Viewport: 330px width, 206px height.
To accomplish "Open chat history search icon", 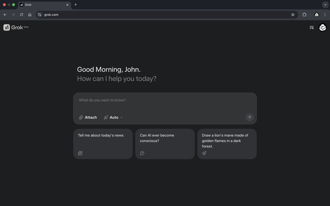I will click(x=312, y=27).
